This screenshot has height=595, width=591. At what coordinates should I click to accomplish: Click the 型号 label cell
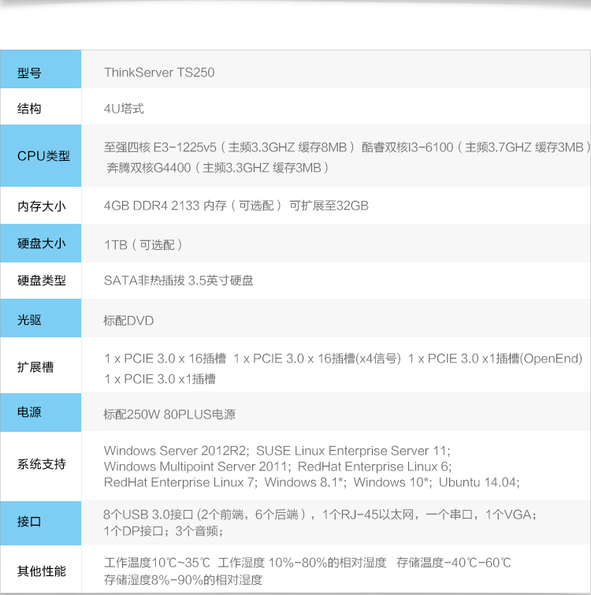[x=41, y=73]
